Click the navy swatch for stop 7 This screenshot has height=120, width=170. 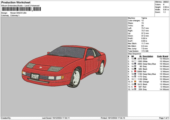click(135, 74)
